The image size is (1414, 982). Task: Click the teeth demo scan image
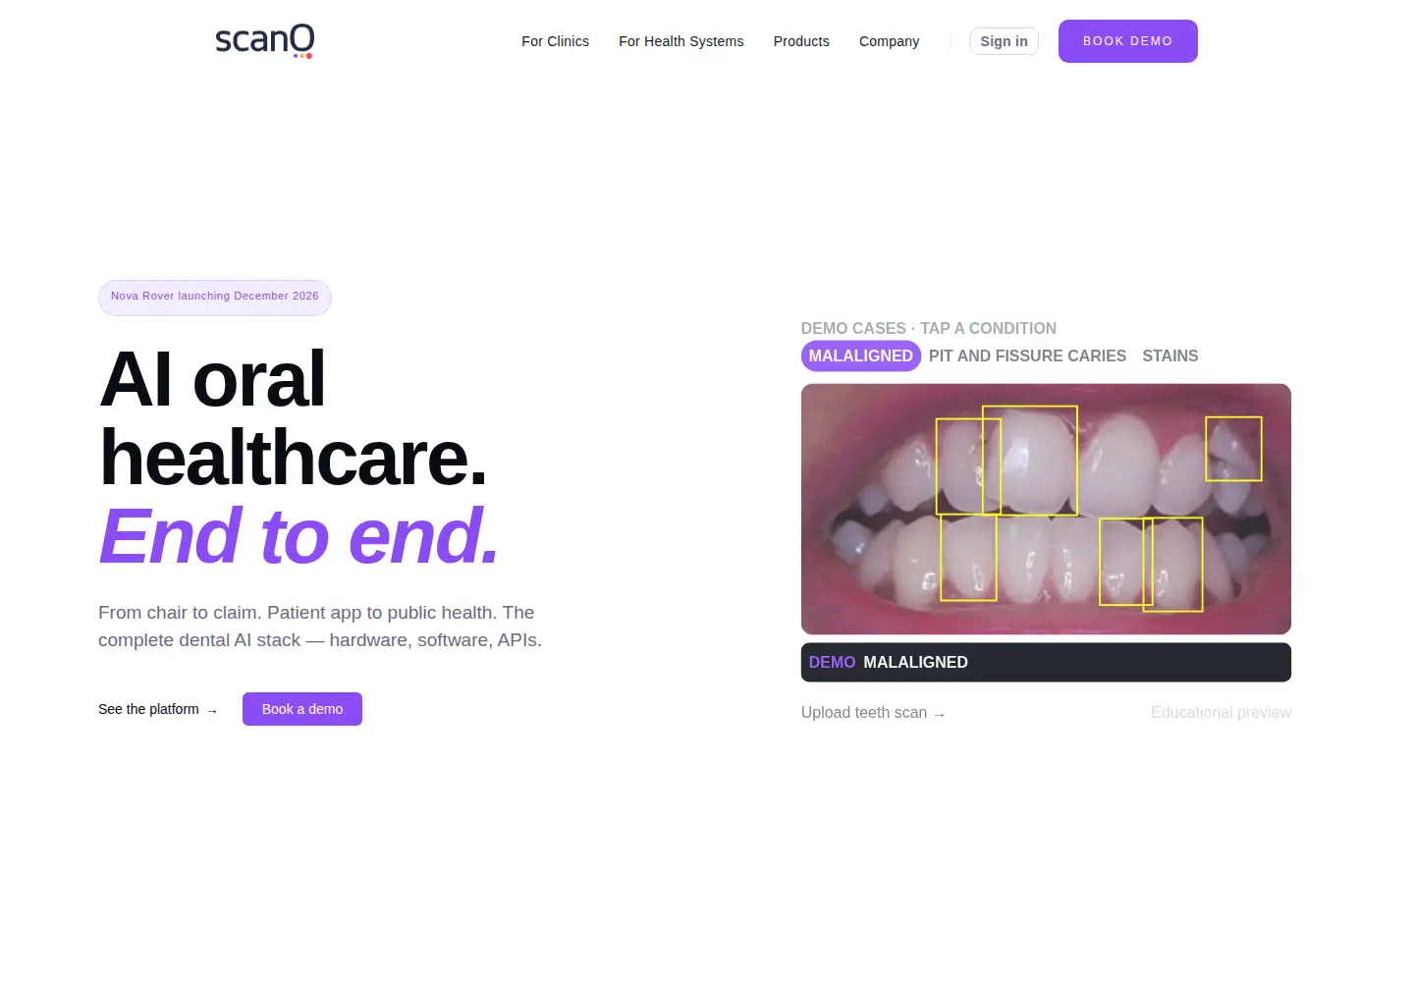(1046, 509)
